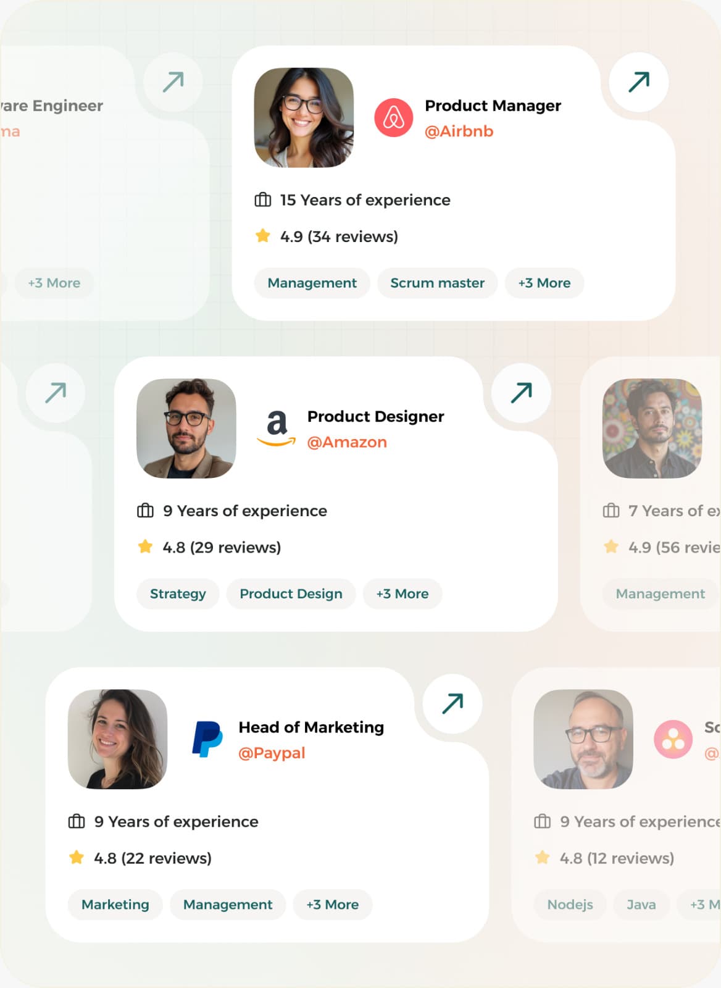Click the arrow icon on Head of Marketing card
The width and height of the screenshot is (721, 988).
(452, 704)
